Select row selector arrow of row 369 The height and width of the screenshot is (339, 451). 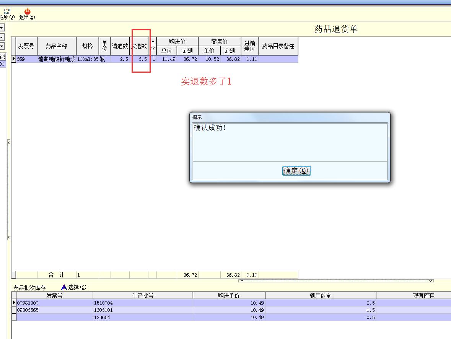tap(13, 59)
